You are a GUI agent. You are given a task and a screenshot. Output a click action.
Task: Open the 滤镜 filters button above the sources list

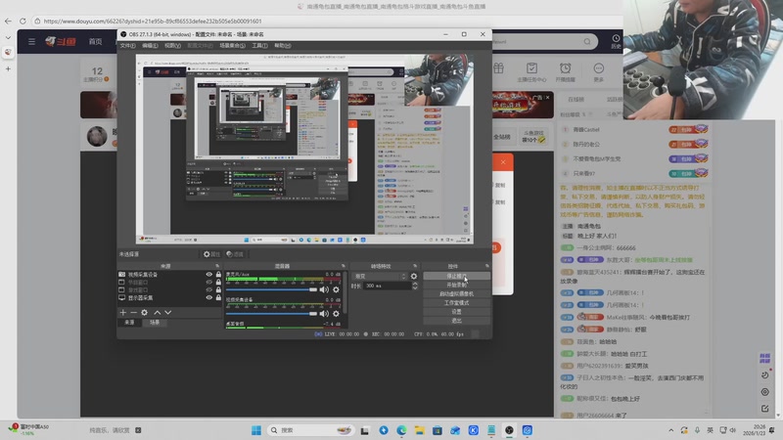[x=235, y=254]
